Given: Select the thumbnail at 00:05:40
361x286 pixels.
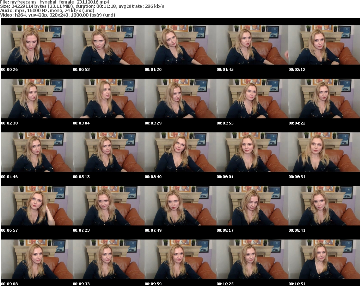Looking at the screenshot, I should (x=180, y=152).
